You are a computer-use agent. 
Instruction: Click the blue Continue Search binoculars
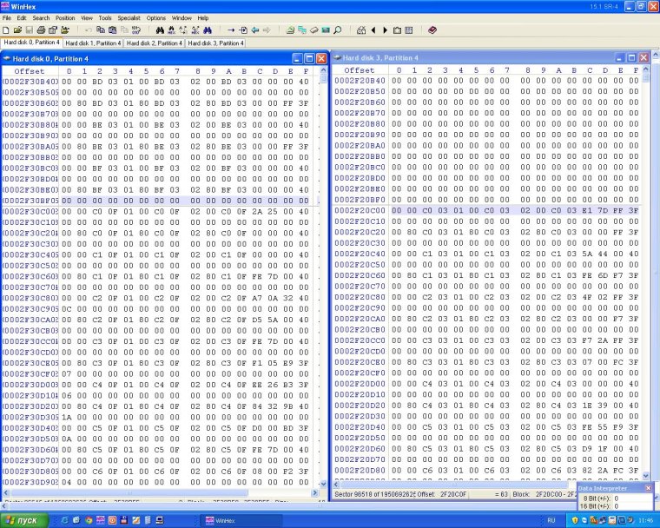[x=207, y=30]
